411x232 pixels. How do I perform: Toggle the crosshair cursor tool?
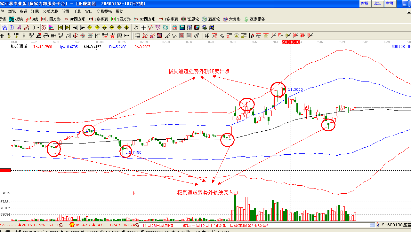(x=143, y=27)
